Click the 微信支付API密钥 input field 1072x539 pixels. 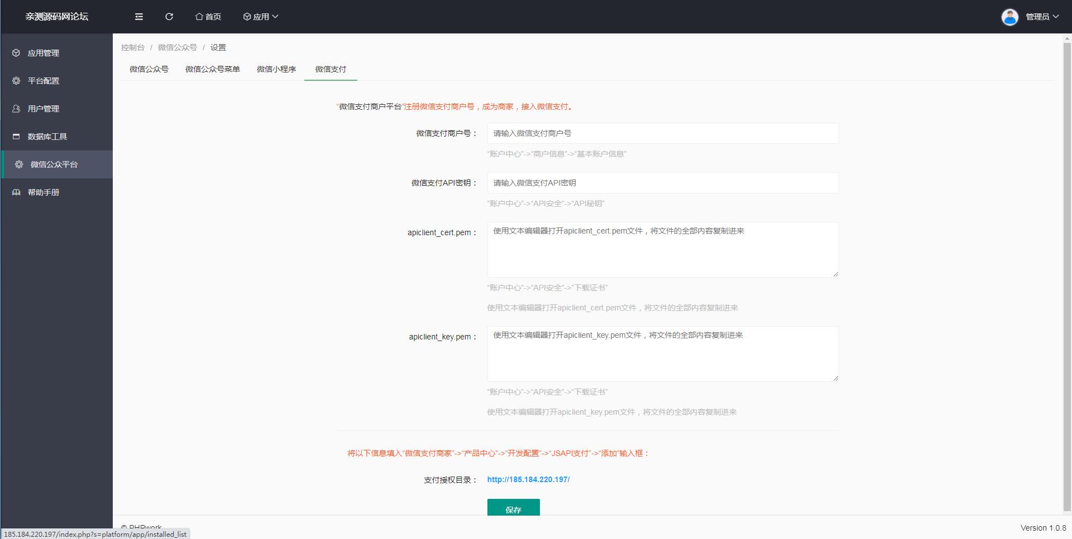[662, 183]
